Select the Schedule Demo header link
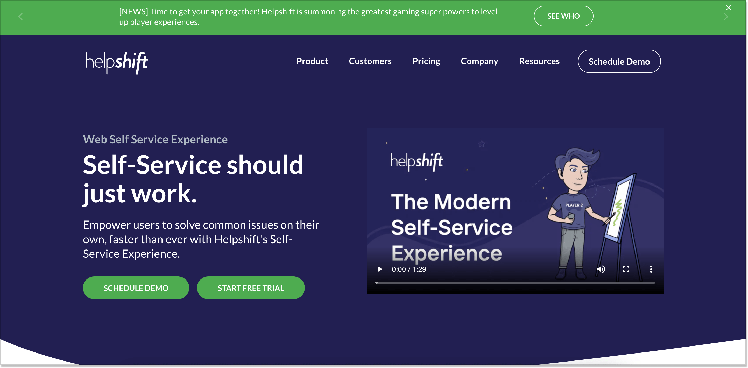Viewport: 748px width, 368px height. (x=619, y=61)
